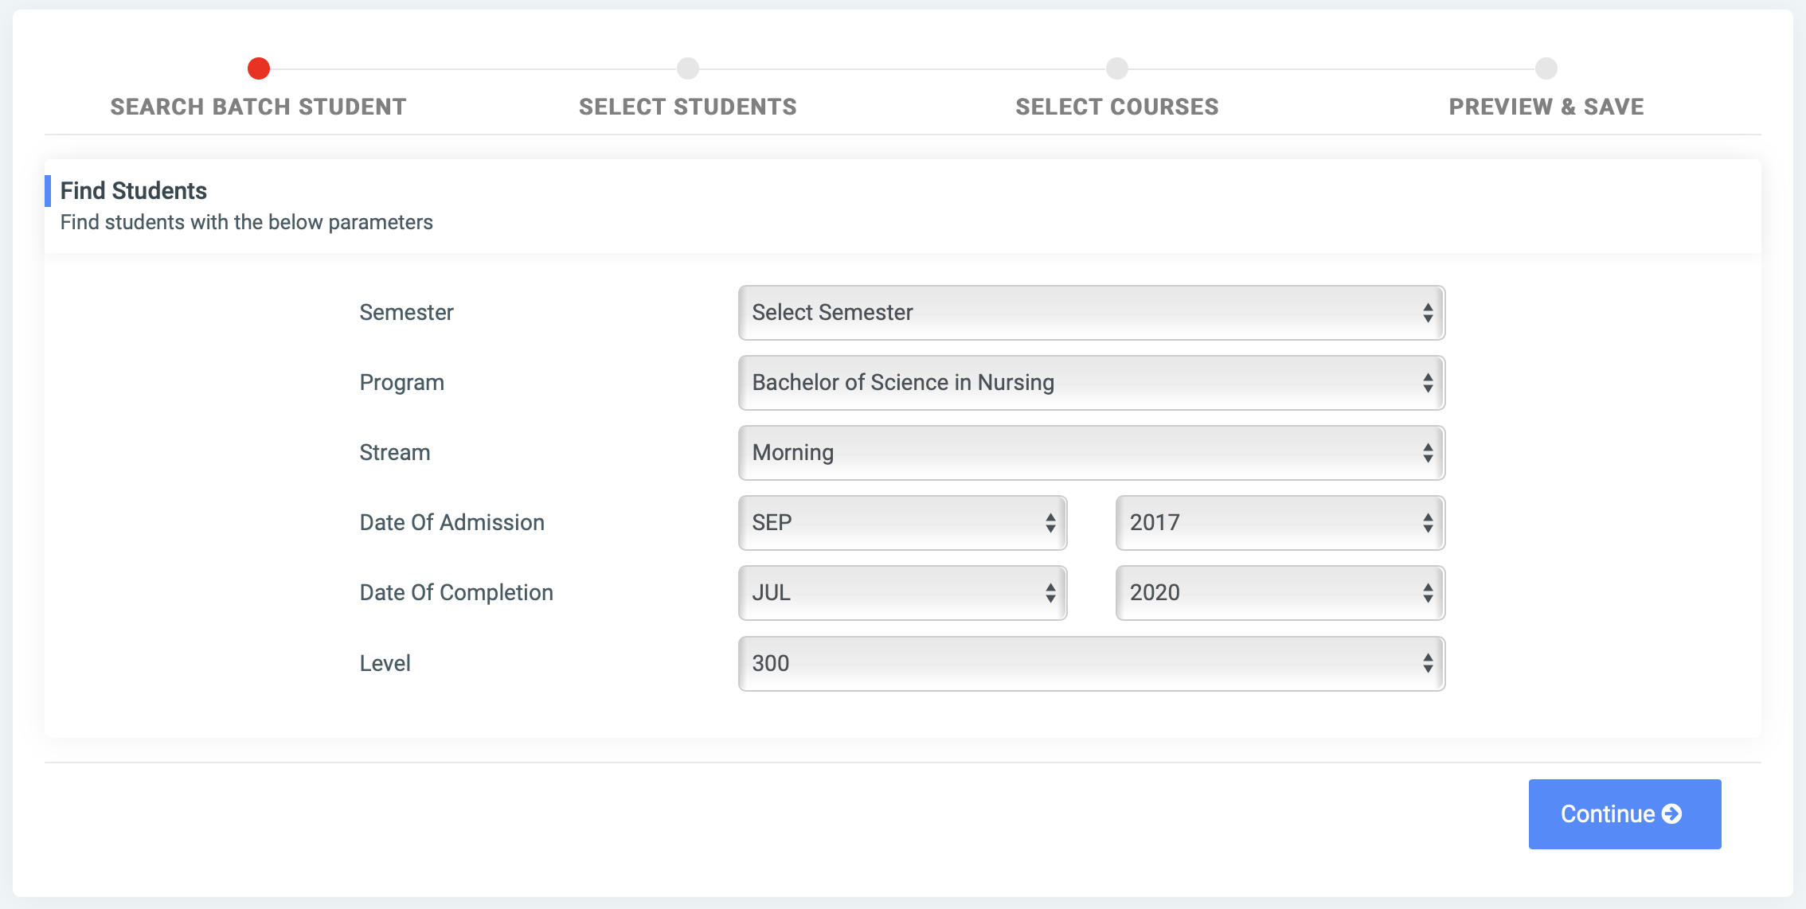This screenshot has height=909, width=1806.
Task: Click the Continue button
Action: (x=1624, y=813)
